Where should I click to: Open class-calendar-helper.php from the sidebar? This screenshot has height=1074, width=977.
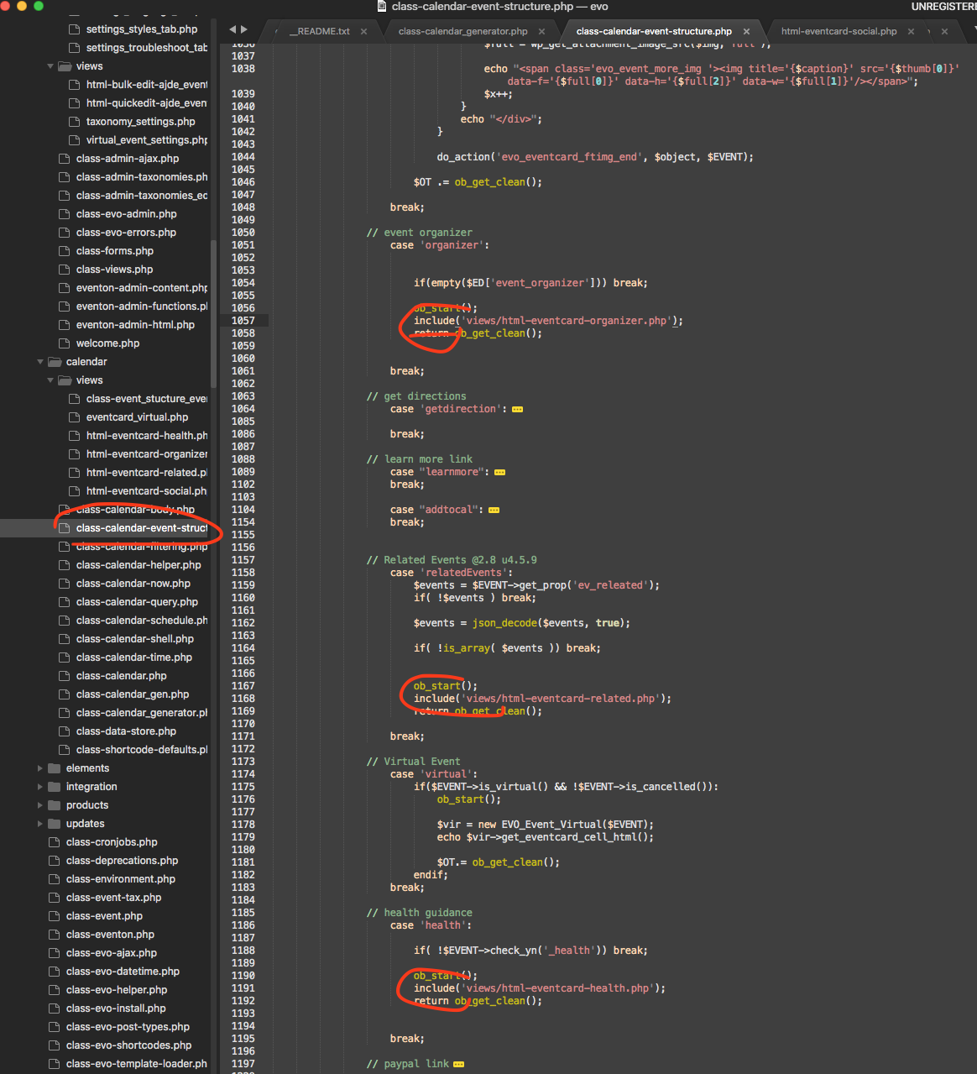point(138,565)
